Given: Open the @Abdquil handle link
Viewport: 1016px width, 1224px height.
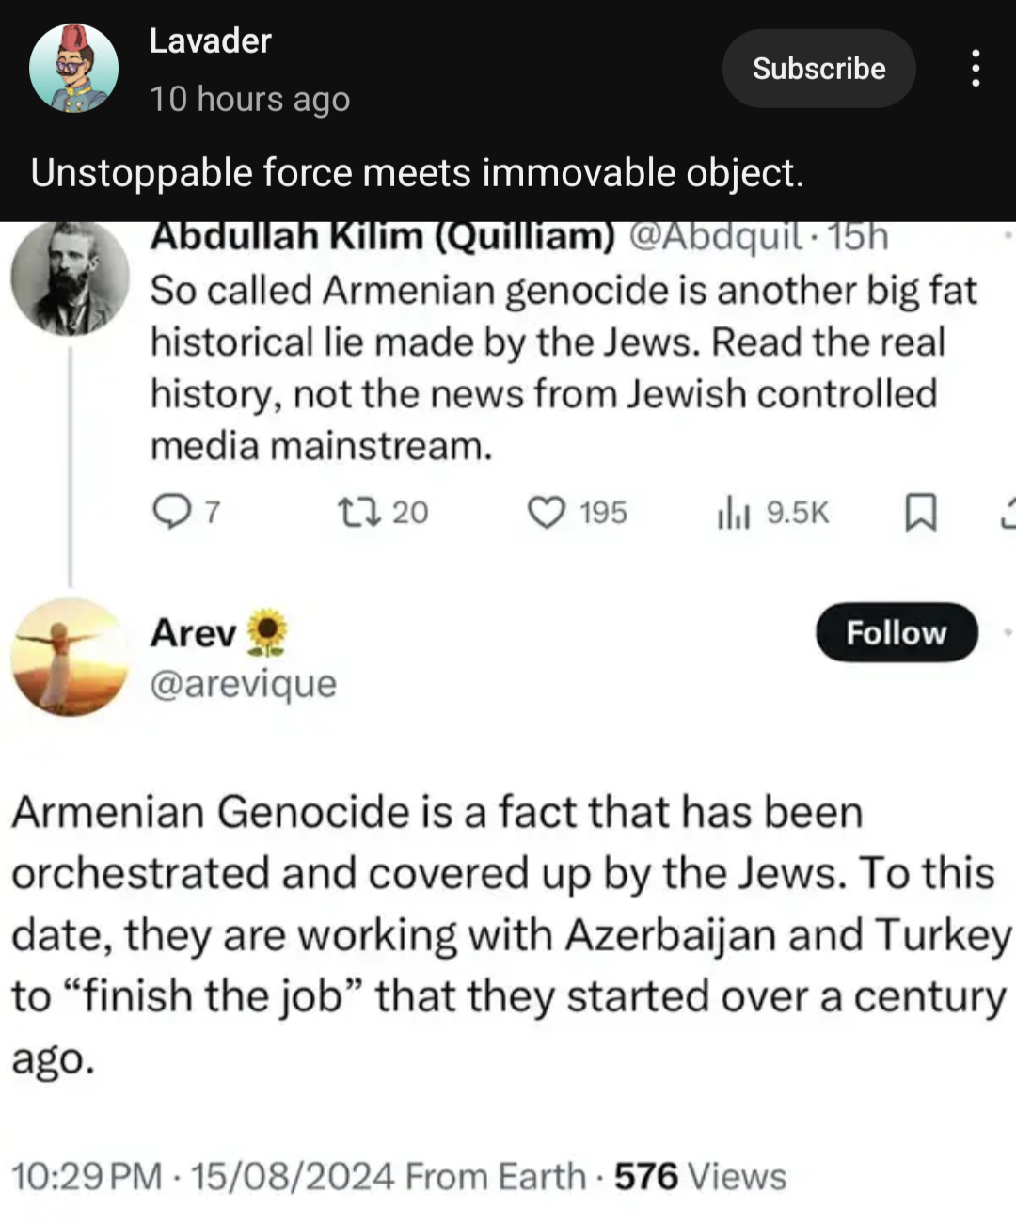Looking at the screenshot, I should pos(715,236).
